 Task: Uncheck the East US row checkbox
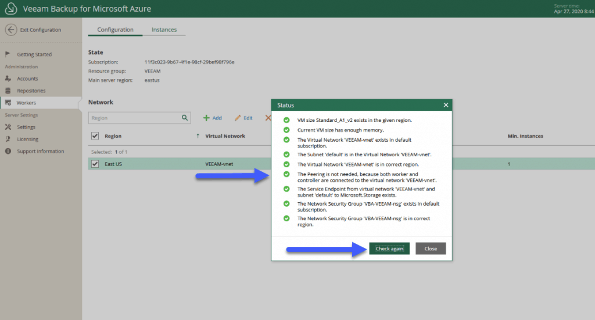click(x=95, y=164)
